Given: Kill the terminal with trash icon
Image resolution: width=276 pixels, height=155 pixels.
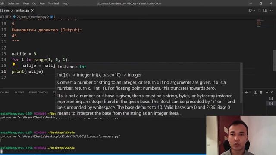Looking at the screenshot, I should tap(261, 93).
